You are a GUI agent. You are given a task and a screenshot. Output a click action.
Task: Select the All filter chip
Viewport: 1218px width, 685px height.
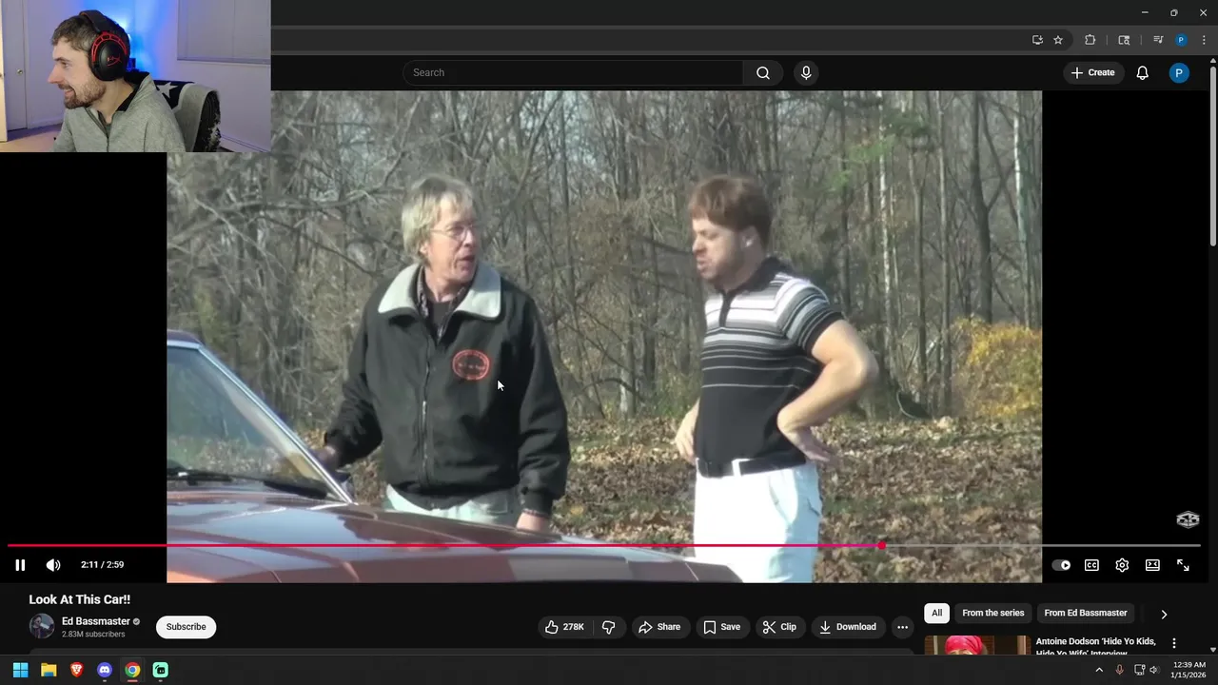click(936, 614)
